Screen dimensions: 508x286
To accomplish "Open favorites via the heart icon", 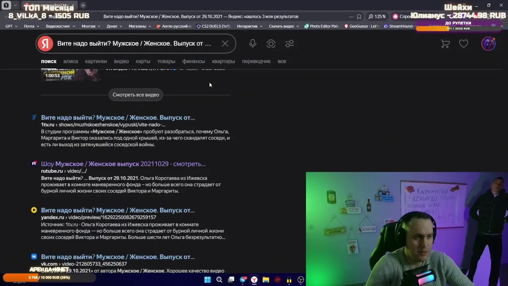I will click(464, 44).
